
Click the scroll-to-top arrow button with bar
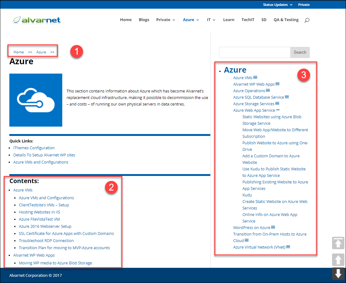tap(338, 243)
